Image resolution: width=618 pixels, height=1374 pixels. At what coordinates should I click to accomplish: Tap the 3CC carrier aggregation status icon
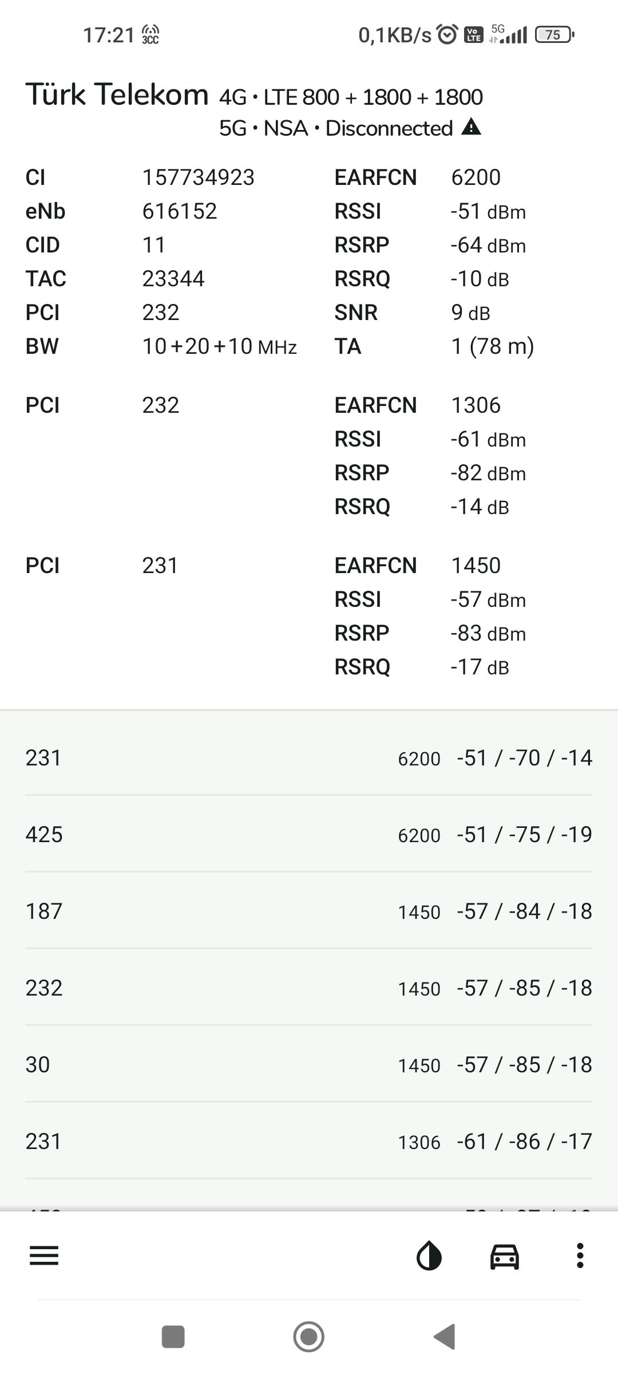pyautogui.click(x=150, y=35)
